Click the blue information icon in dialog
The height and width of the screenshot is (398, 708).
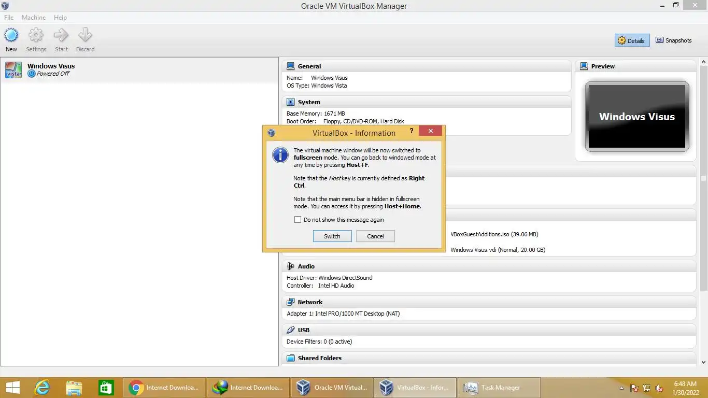pyautogui.click(x=280, y=155)
